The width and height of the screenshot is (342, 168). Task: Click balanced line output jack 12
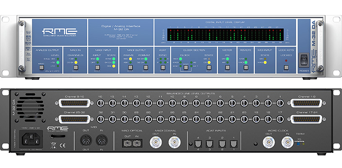[x=148, y=103]
